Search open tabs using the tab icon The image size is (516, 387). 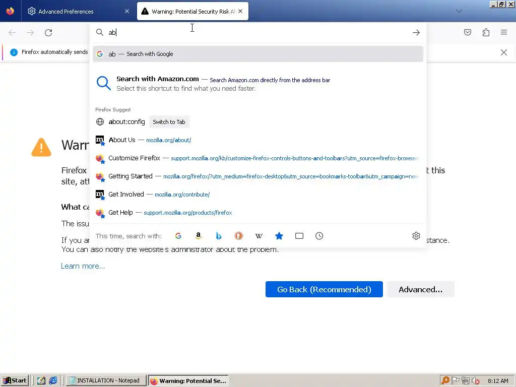point(299,236)
